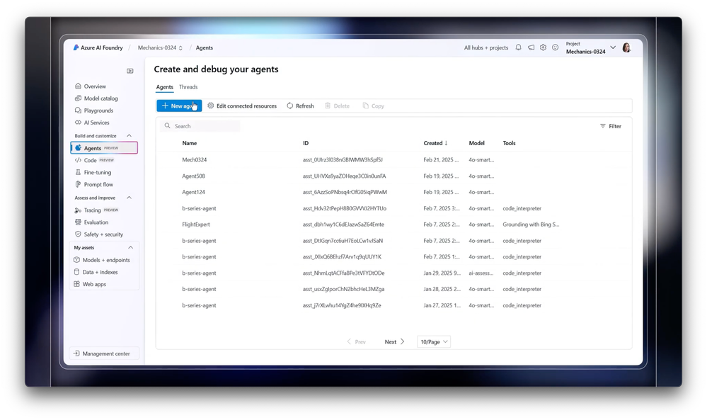
Task: Click the Agents breadcrumb
Action: point(205,47)
